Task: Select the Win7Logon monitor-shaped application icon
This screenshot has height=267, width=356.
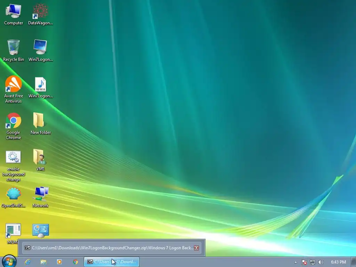Action: [40, 50]
